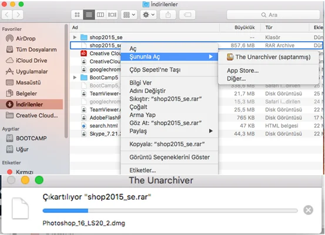Sort by the Ad column
Viewport: 325px width, 235px height.
pos(145,28)
